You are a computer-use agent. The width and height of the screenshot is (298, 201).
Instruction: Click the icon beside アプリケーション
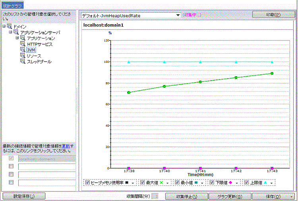point(23,38)
